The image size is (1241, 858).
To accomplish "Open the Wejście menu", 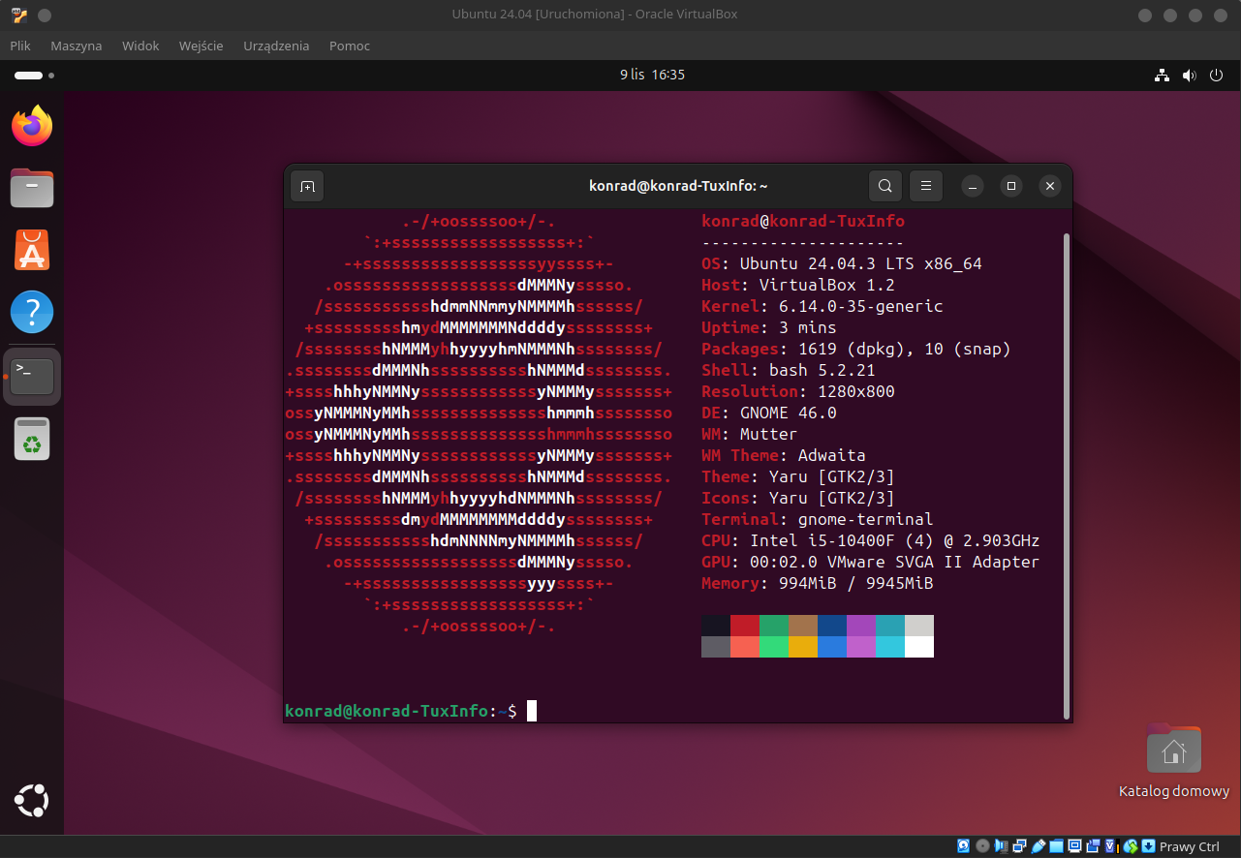I will coord(202,46).
